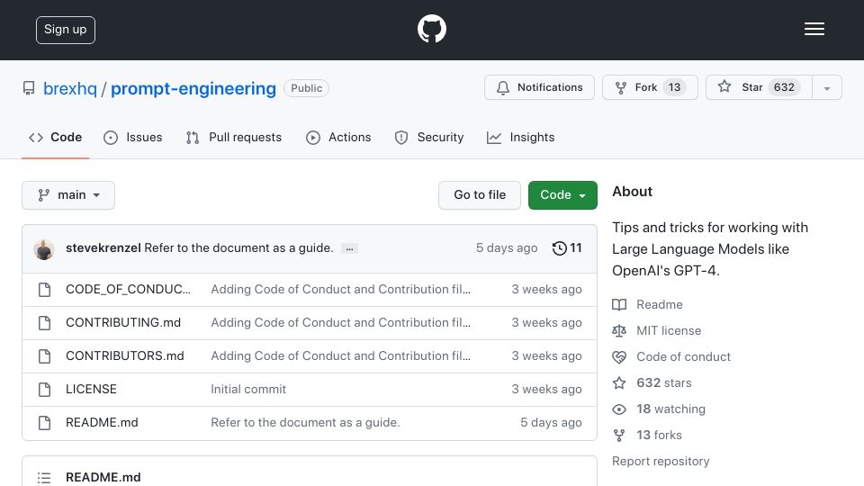Open README.md in the file list
The image size is (864, 486).
[x=102, y=423]
